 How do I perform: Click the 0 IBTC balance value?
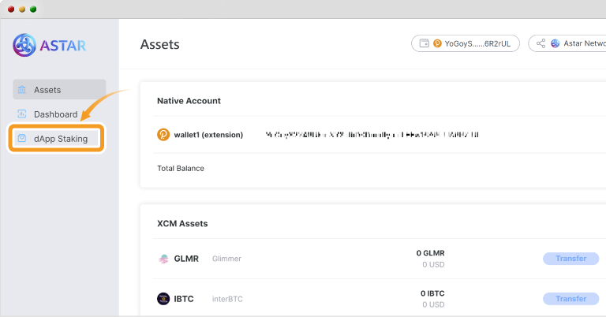click(432, 293)
